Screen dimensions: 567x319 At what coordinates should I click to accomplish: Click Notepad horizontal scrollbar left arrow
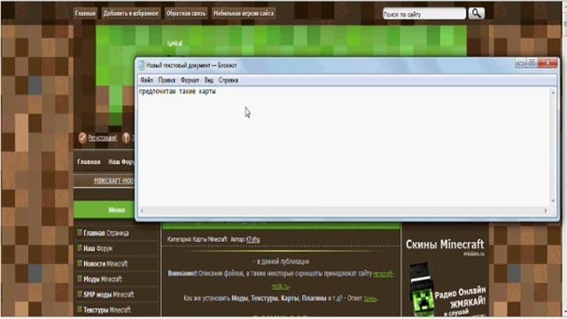pyautogui.click(x=142, y=211)
